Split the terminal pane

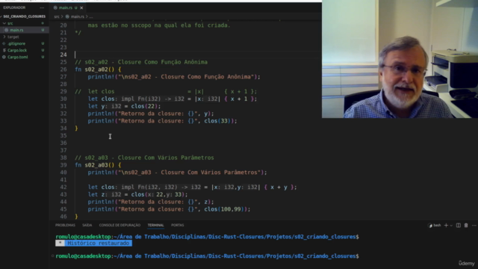coord(458,226)
